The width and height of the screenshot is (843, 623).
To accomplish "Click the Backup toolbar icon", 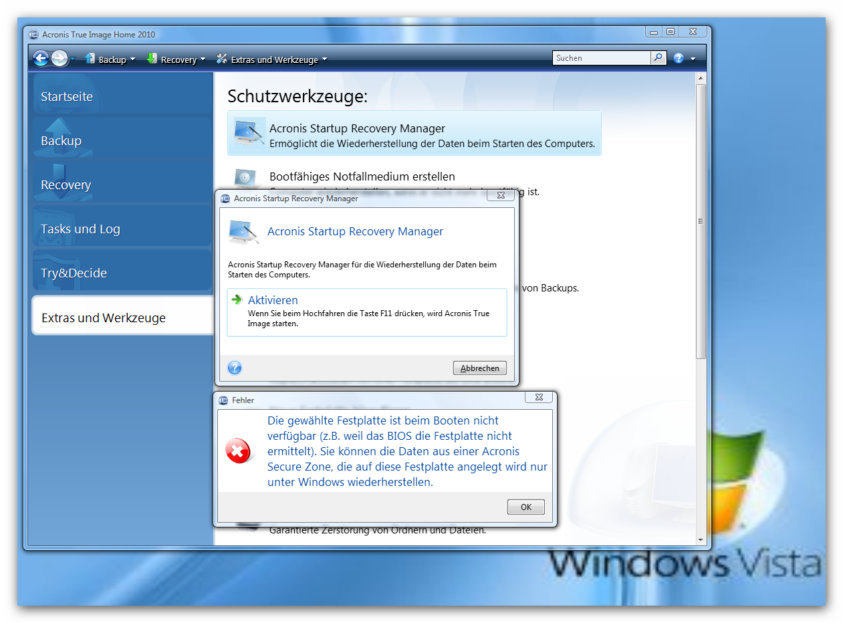I will point(90,59).
